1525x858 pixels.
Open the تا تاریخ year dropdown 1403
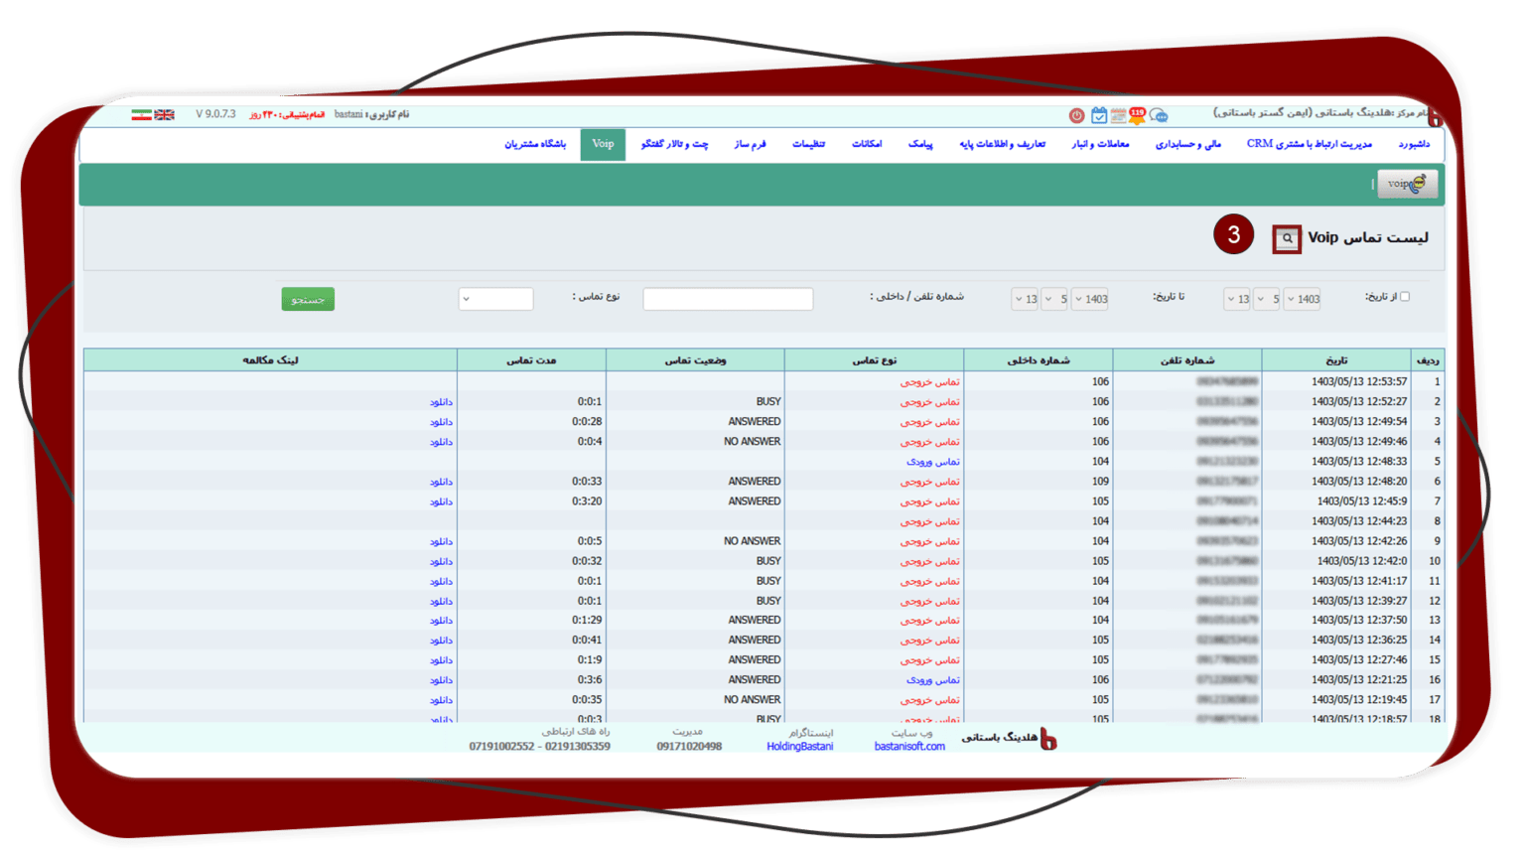(1090, 299)
